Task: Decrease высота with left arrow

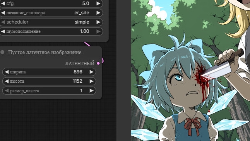Action: tap(7, 82)
